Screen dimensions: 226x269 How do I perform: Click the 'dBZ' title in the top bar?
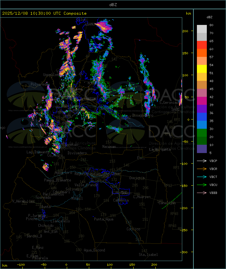(113, 5)
